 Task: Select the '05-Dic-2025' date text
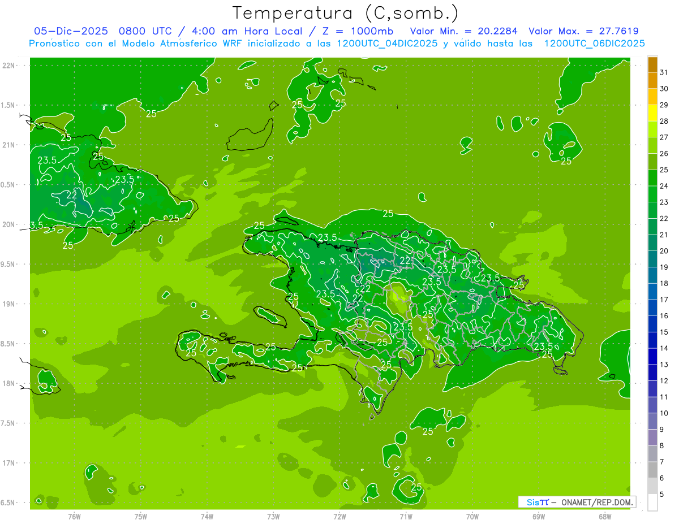pos(71,31)
